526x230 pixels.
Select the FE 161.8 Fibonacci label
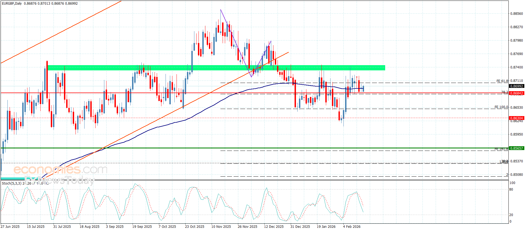pyautogui.click(x=501, y=149)
